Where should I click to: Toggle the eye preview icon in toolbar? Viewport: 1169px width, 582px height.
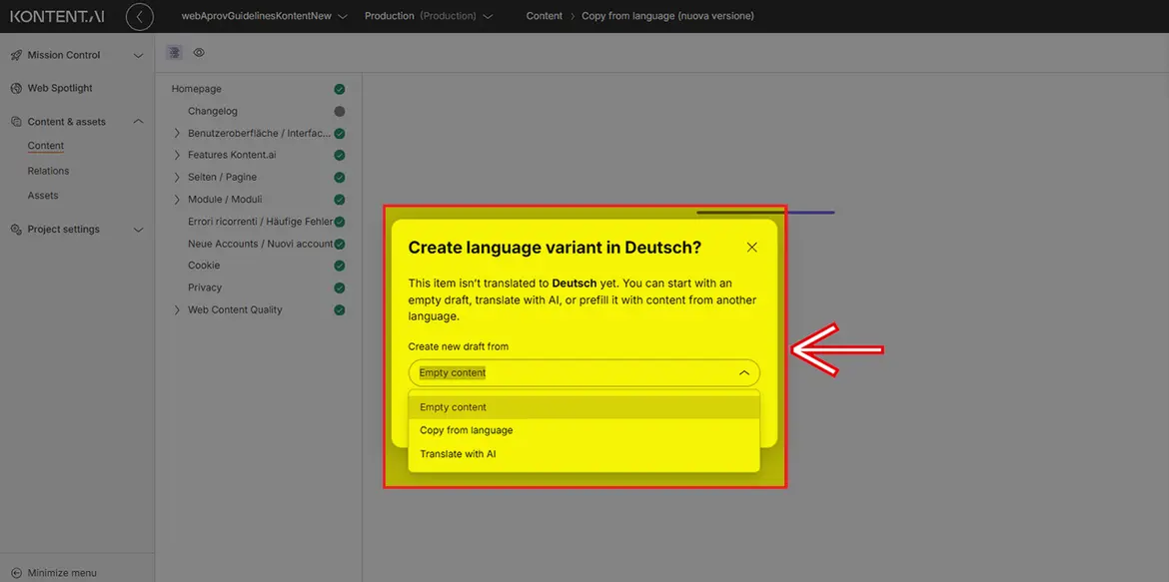[x=199, y=52]
